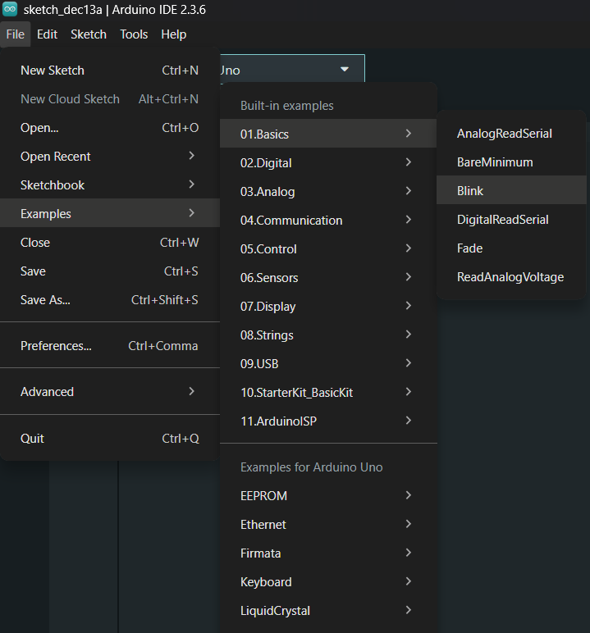
Task: Choose the Fade example sketch
Action: [469, 248]
